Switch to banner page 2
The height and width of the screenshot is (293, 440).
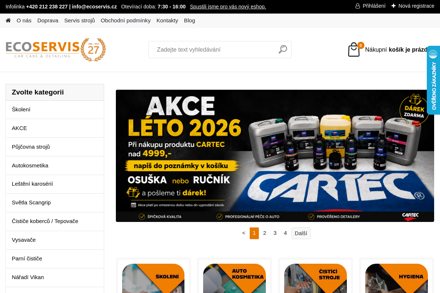point(265,233)
